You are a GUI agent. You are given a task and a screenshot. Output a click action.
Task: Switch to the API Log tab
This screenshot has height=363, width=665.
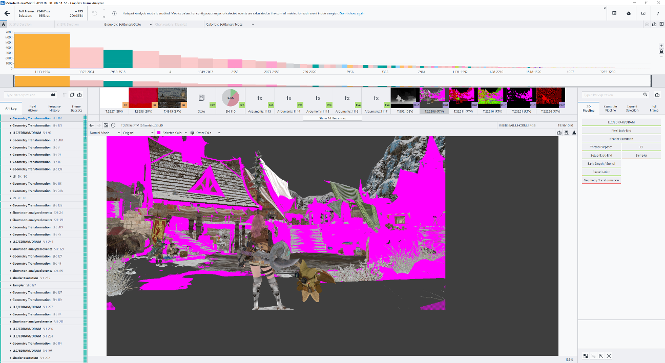(x=11, y=109)
